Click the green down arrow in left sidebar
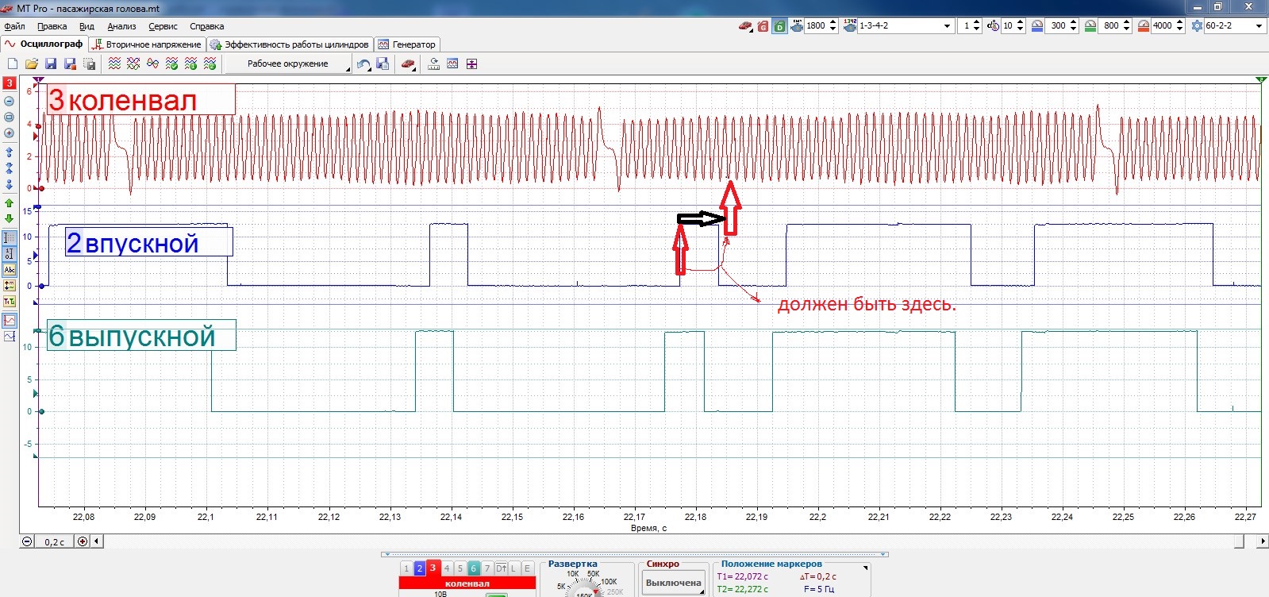 tap(10, 218)
